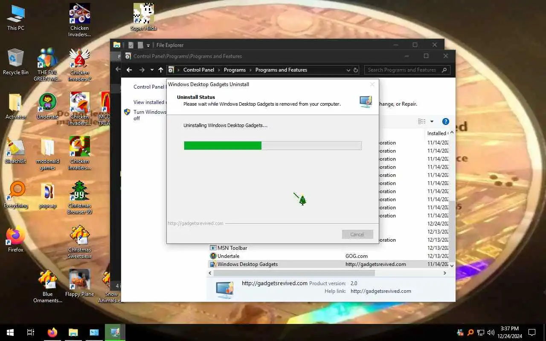
Task: Open Task View on the taskbar
Action: [x=31, y=332]
